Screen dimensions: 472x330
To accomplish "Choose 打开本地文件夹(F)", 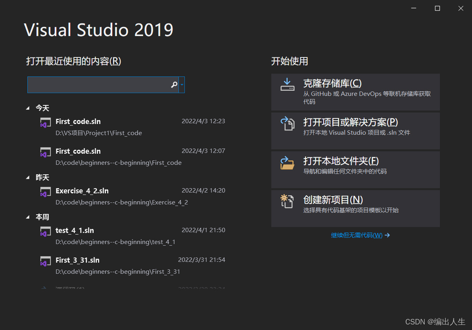I will 355,170.
